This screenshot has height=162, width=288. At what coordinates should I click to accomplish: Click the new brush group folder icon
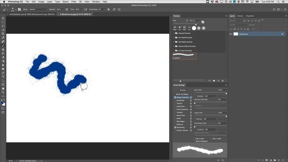[214, 81]
